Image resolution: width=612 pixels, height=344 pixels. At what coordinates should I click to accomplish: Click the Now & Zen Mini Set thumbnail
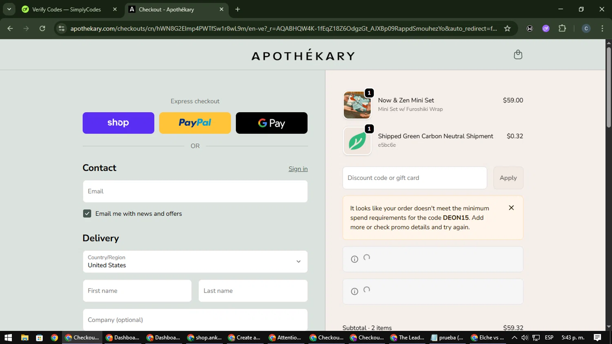(357, 105)
